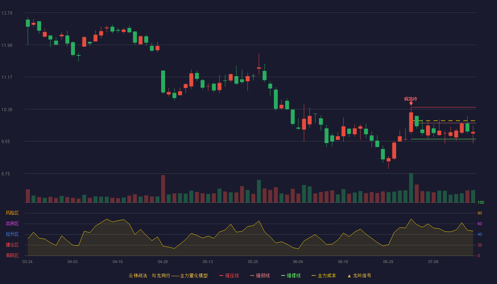Click the 06-29 date axis label

point(388,262)
